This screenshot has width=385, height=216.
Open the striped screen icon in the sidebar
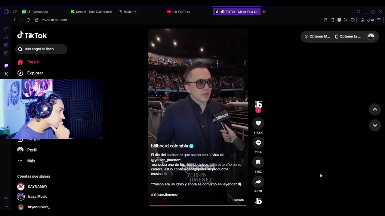point(6,45)
